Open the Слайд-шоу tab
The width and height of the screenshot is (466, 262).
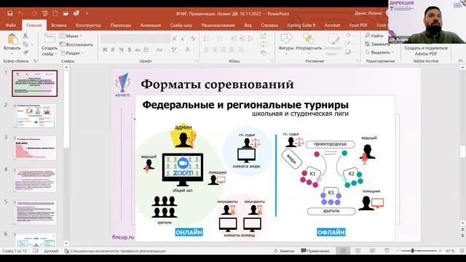181,25
